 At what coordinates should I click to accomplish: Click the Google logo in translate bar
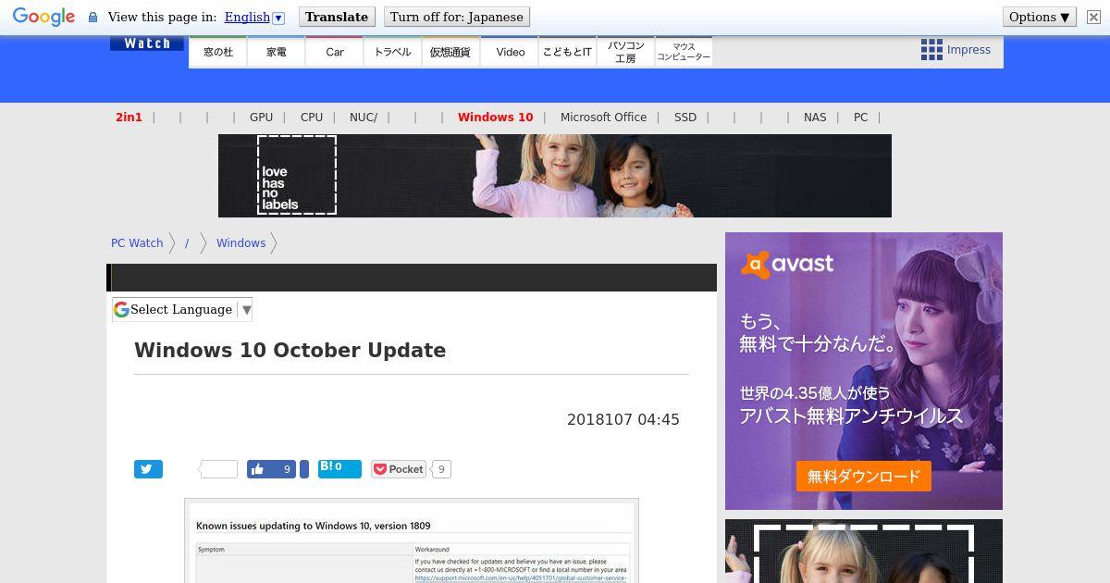coord(43,17)
